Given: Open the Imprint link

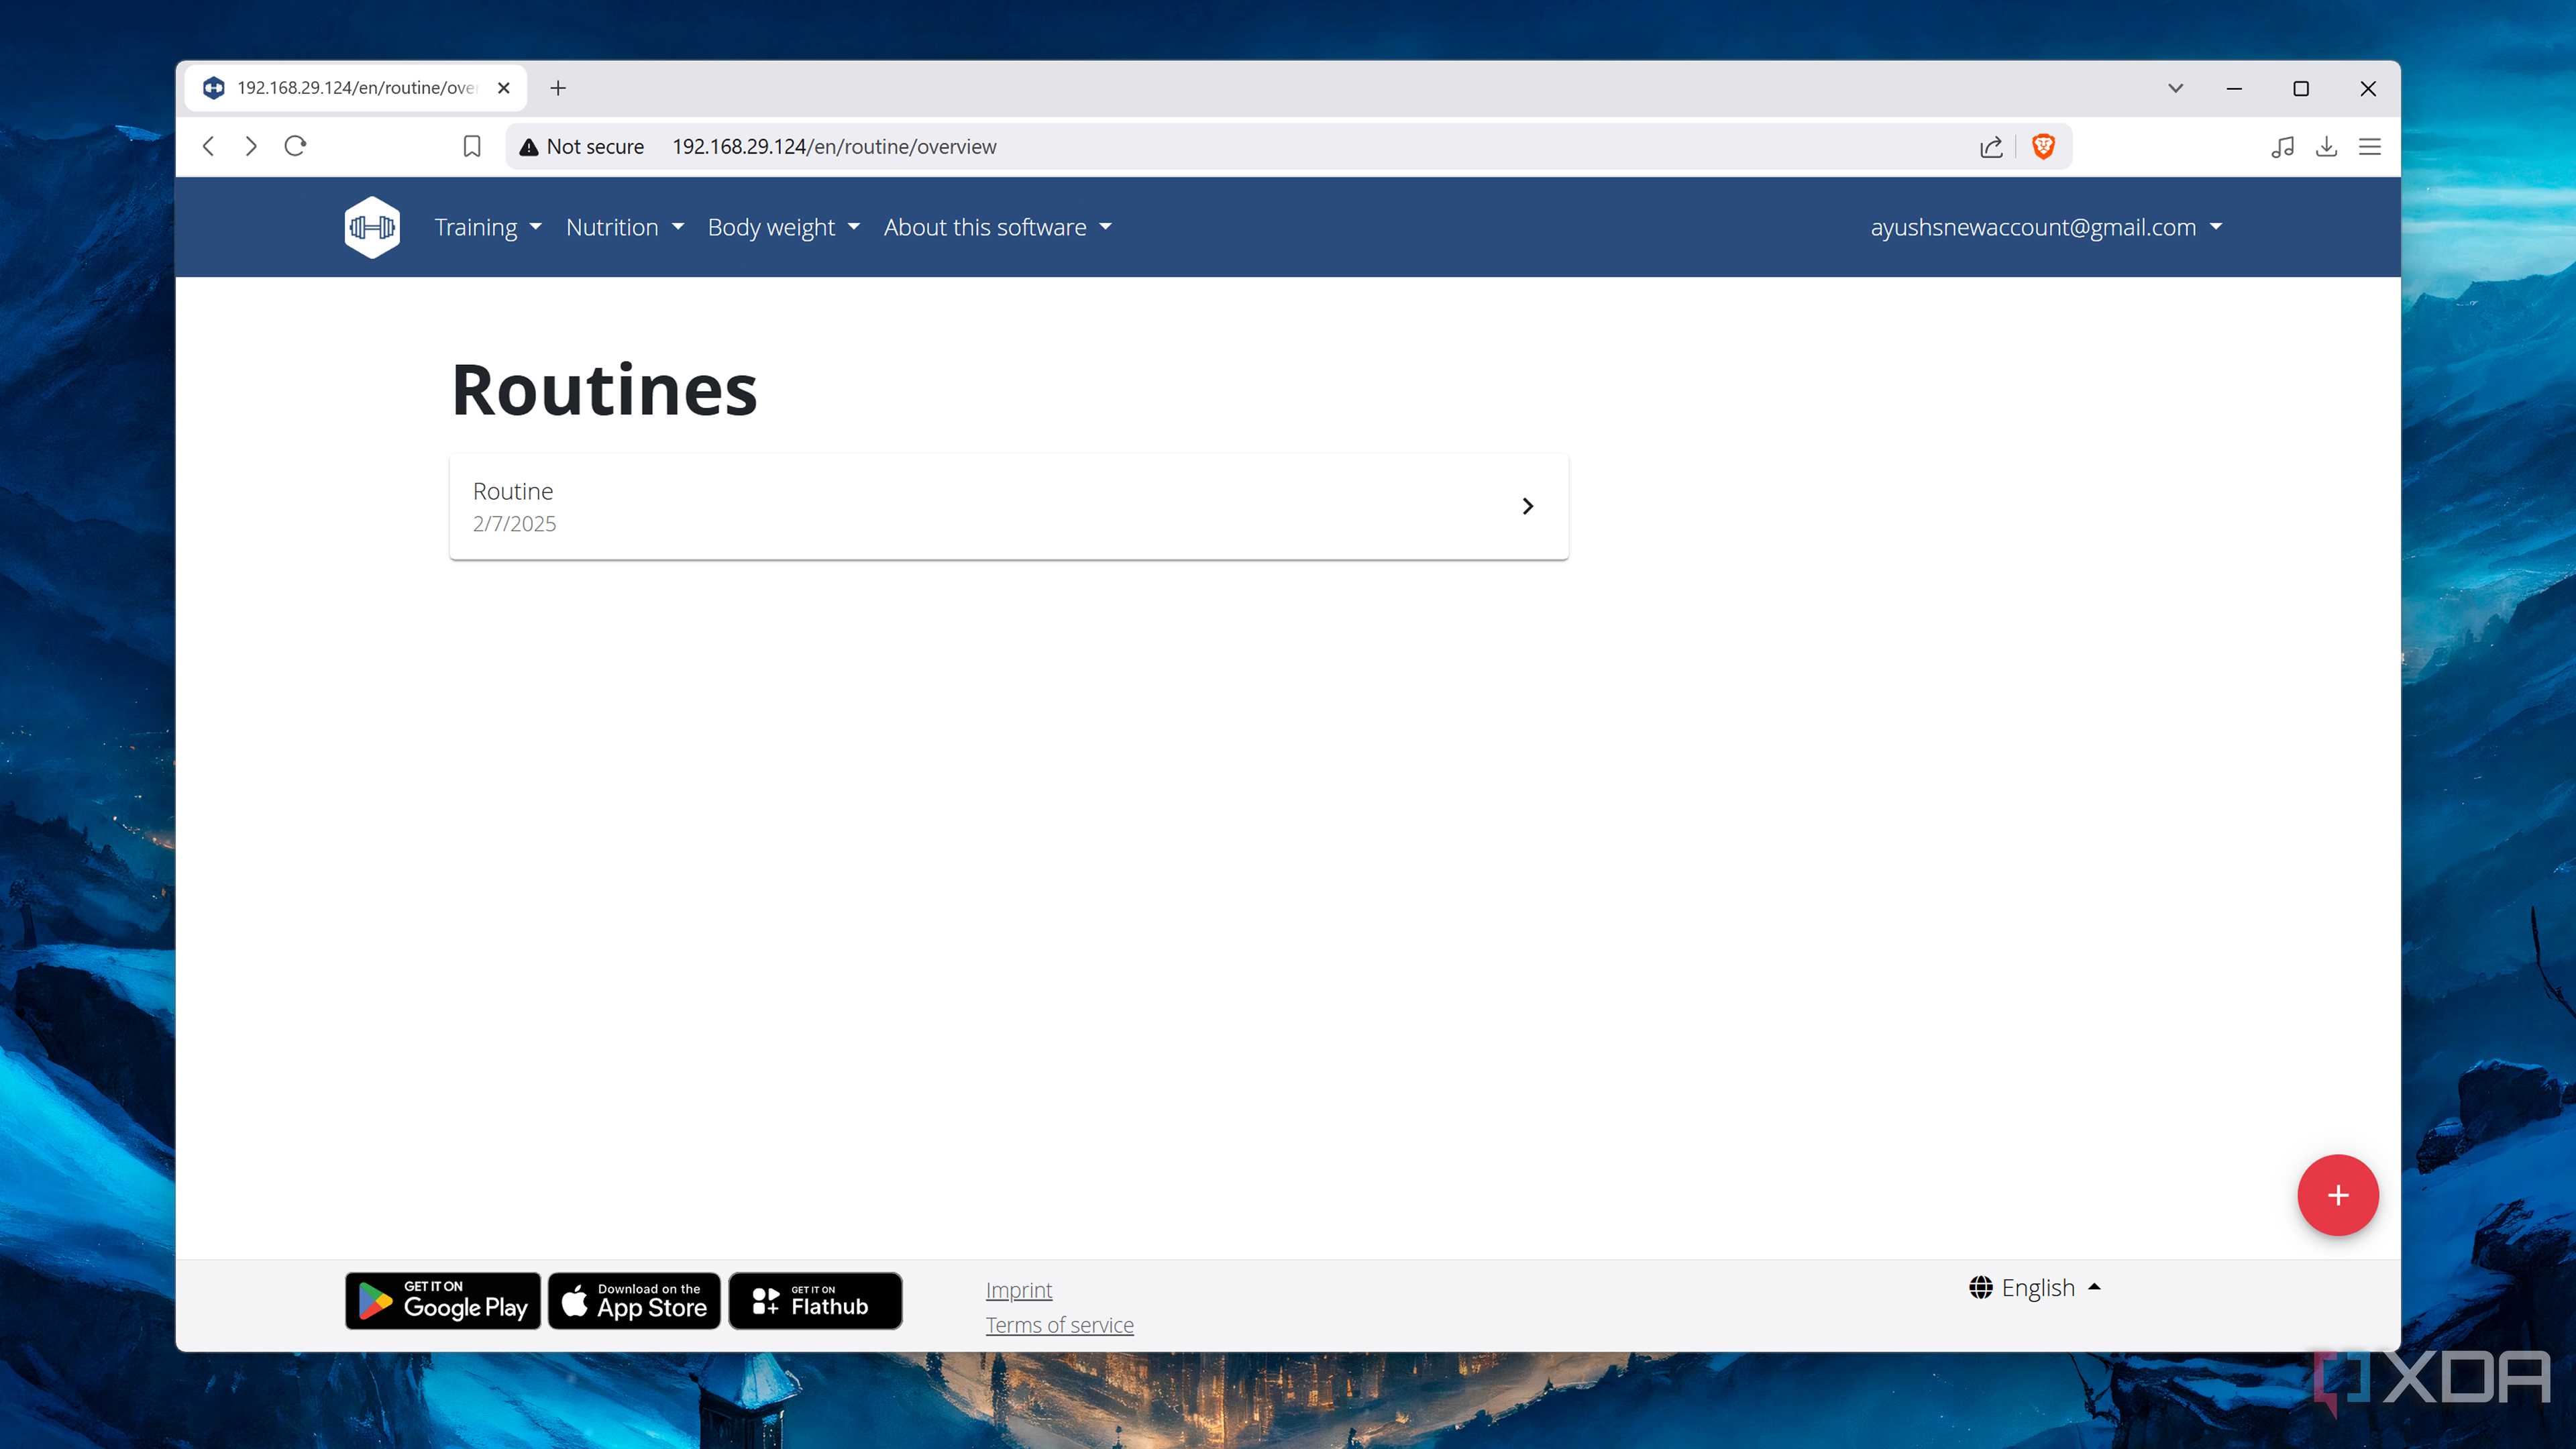Looking at the screenshot, I should coord(1018,1290).
